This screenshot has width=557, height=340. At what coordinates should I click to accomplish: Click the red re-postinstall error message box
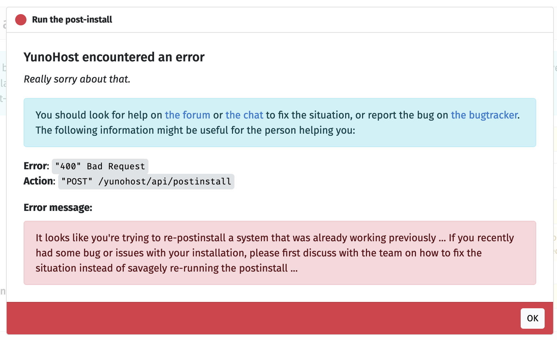pos(280,253)
